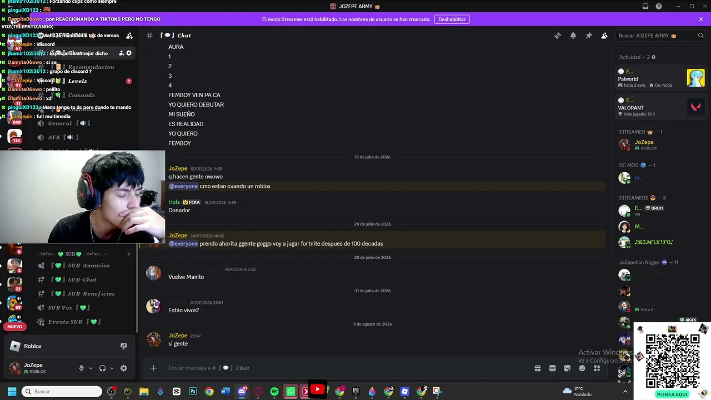This screenshot has width=711, height=400.
Task: Show hidden system tray icons
Action: 625,392
